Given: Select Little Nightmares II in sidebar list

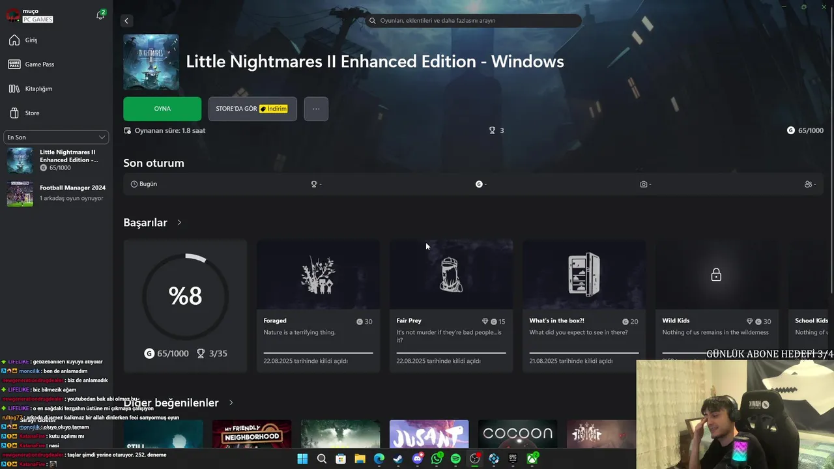Looking at the screenshot, I should tap(56, 160).
